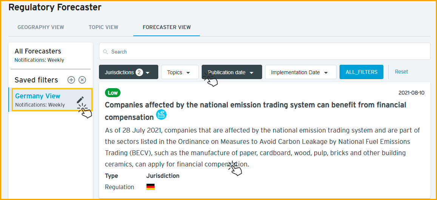
Task: Open the emission trading compensation article title
Action: (x=256, y=111)
